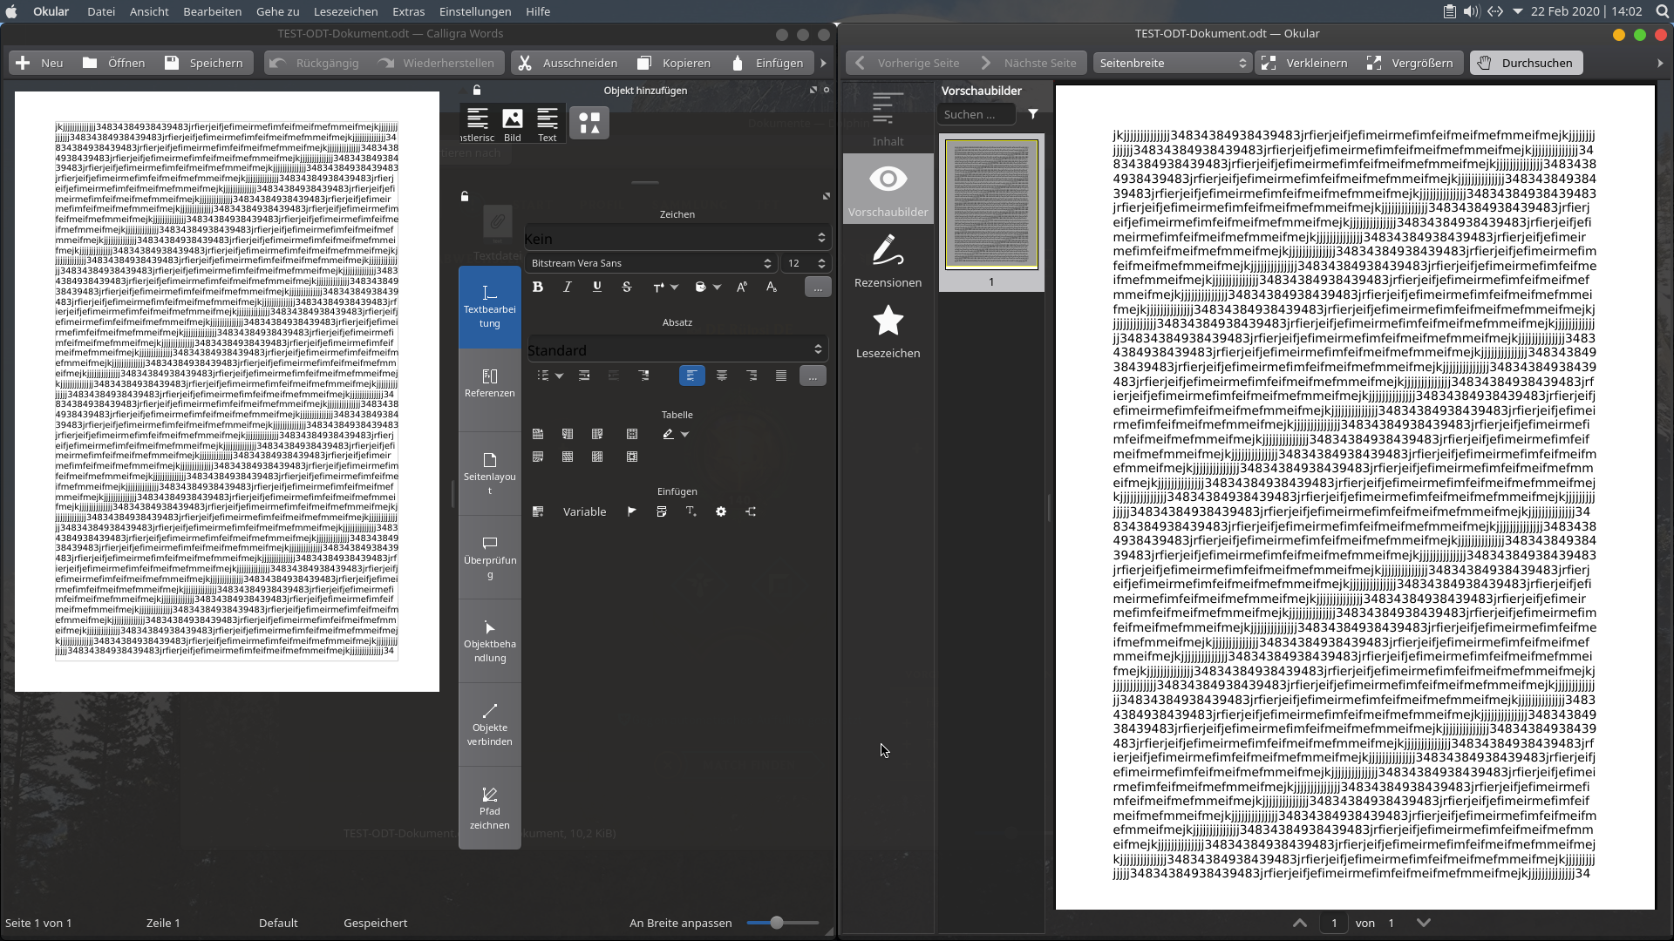Open the Lesezeichen menu in menu bar

pyautogui.click(x=345, y=11)
